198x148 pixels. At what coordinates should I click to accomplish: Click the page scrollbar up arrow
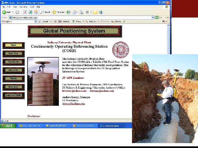168,25
